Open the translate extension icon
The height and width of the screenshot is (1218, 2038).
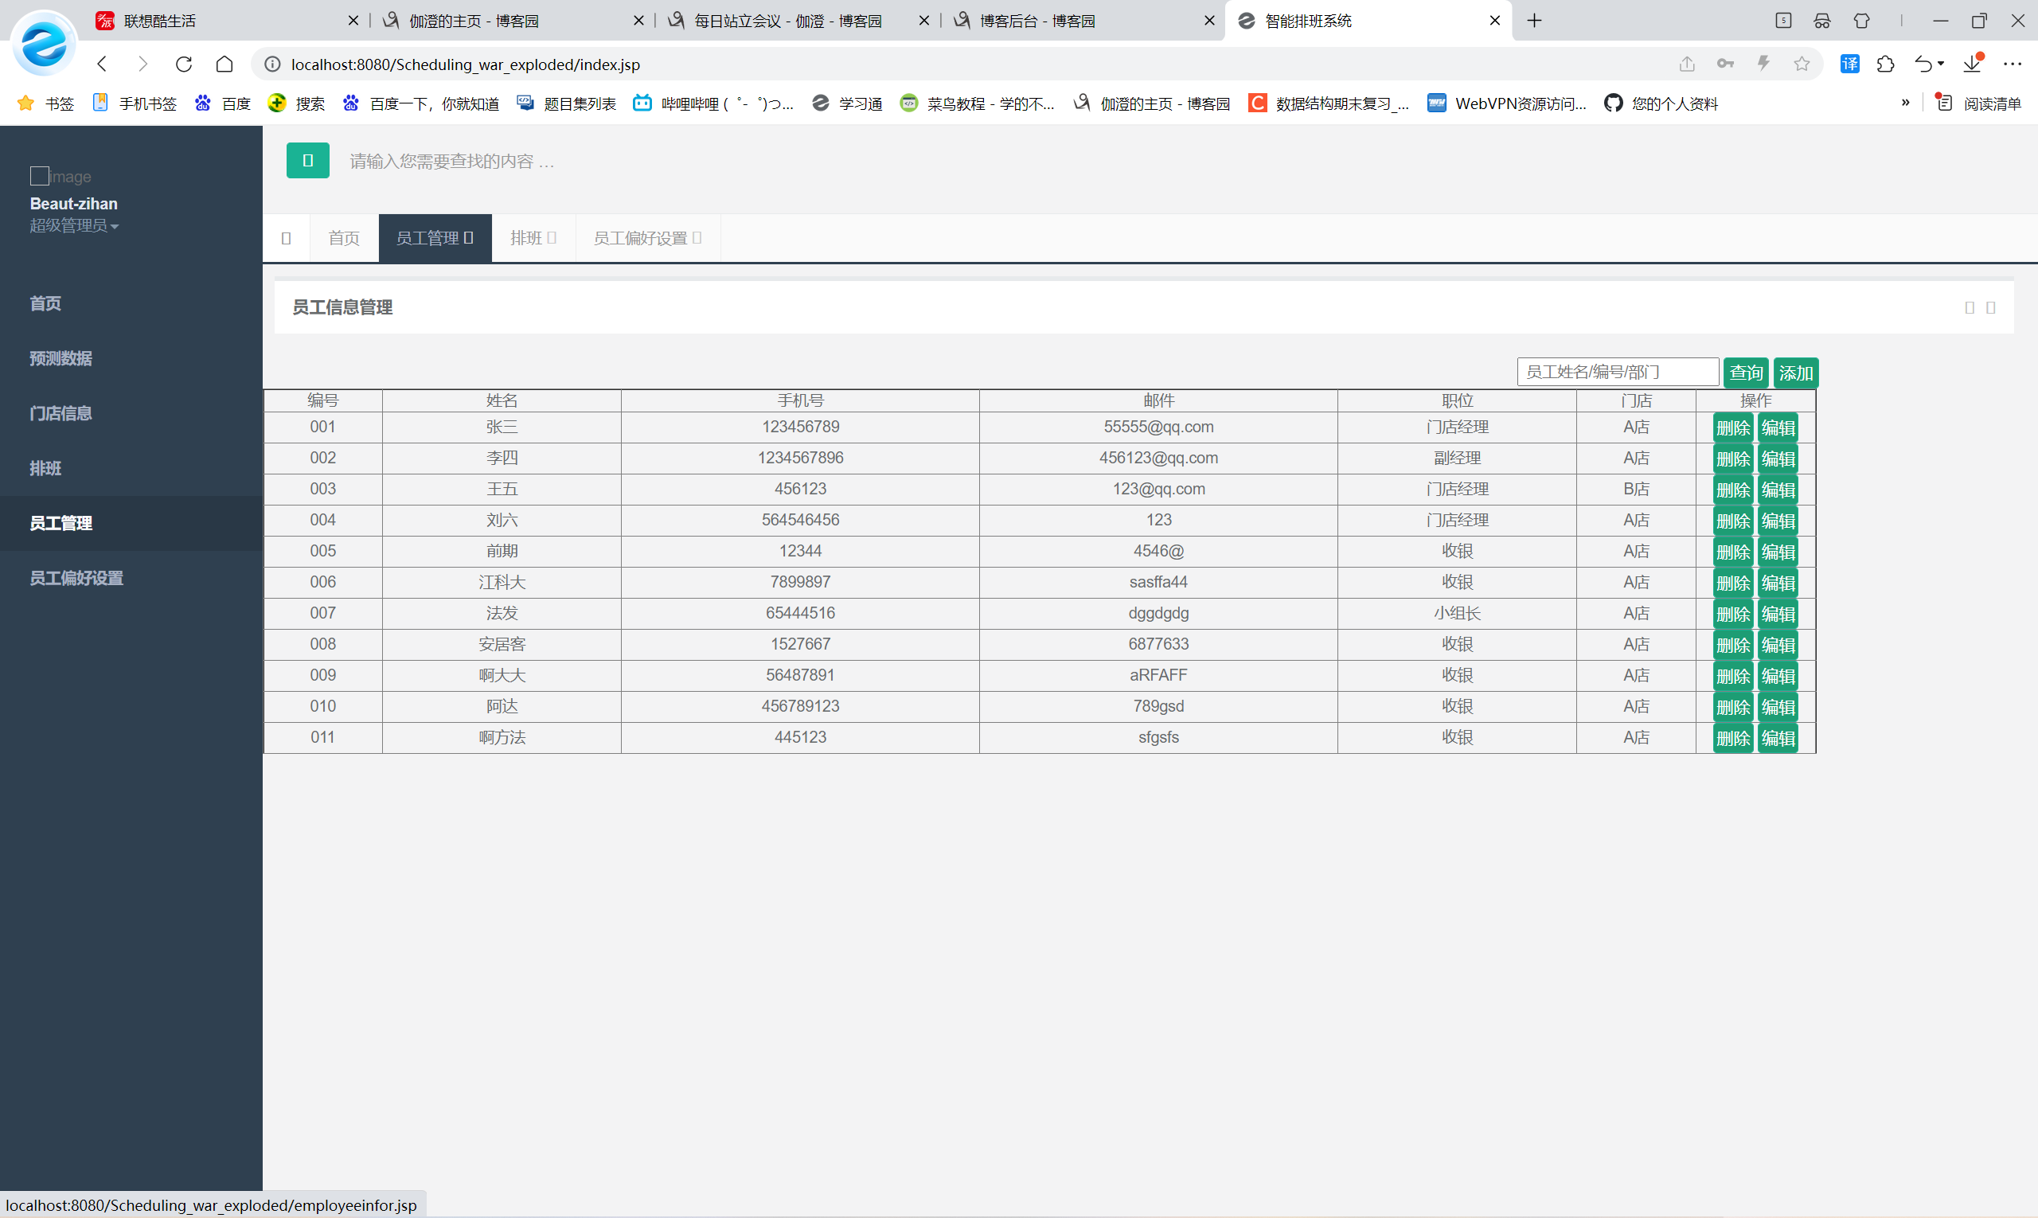click(x=1849, y=64)
